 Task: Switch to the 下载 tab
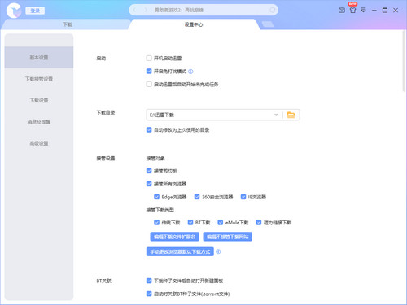click(68, 24)
